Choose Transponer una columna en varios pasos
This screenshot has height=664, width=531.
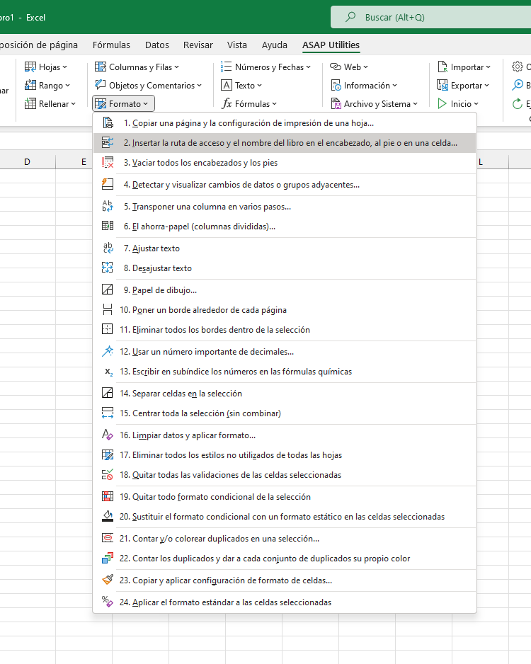285,207
